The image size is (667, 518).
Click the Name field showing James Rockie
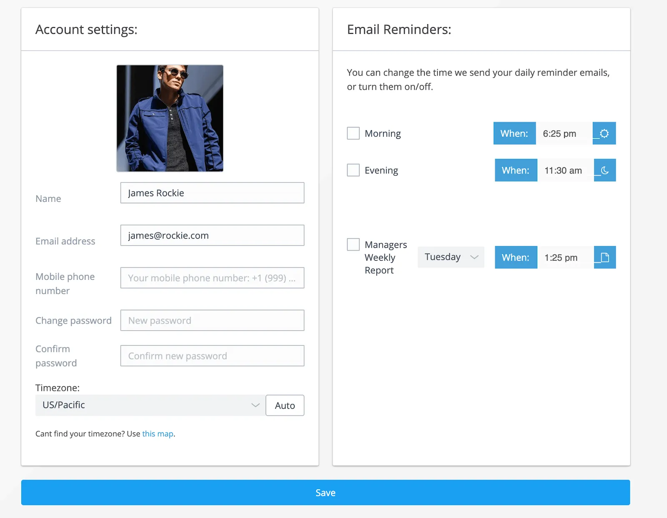(x=212, y=193)
